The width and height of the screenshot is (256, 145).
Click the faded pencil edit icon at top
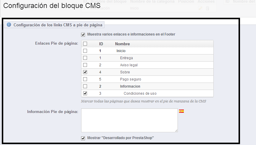[201, 8]
